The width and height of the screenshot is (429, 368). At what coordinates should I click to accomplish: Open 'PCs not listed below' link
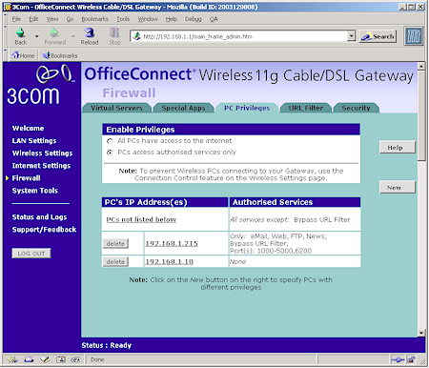141,219
